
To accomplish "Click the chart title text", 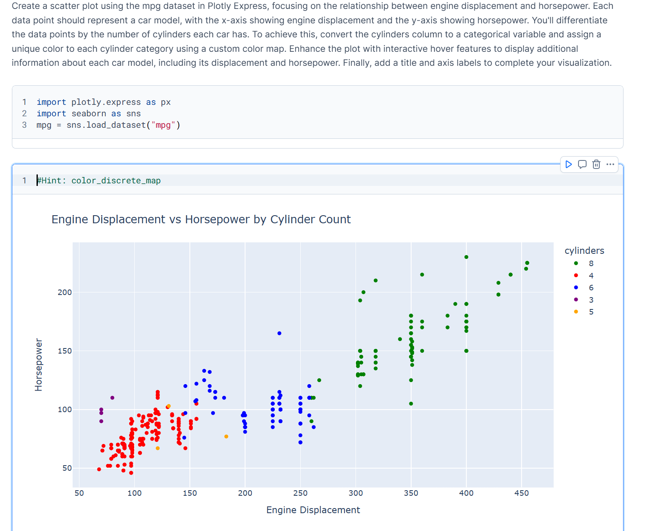I will pyautogui.click(x=201, y=219).
